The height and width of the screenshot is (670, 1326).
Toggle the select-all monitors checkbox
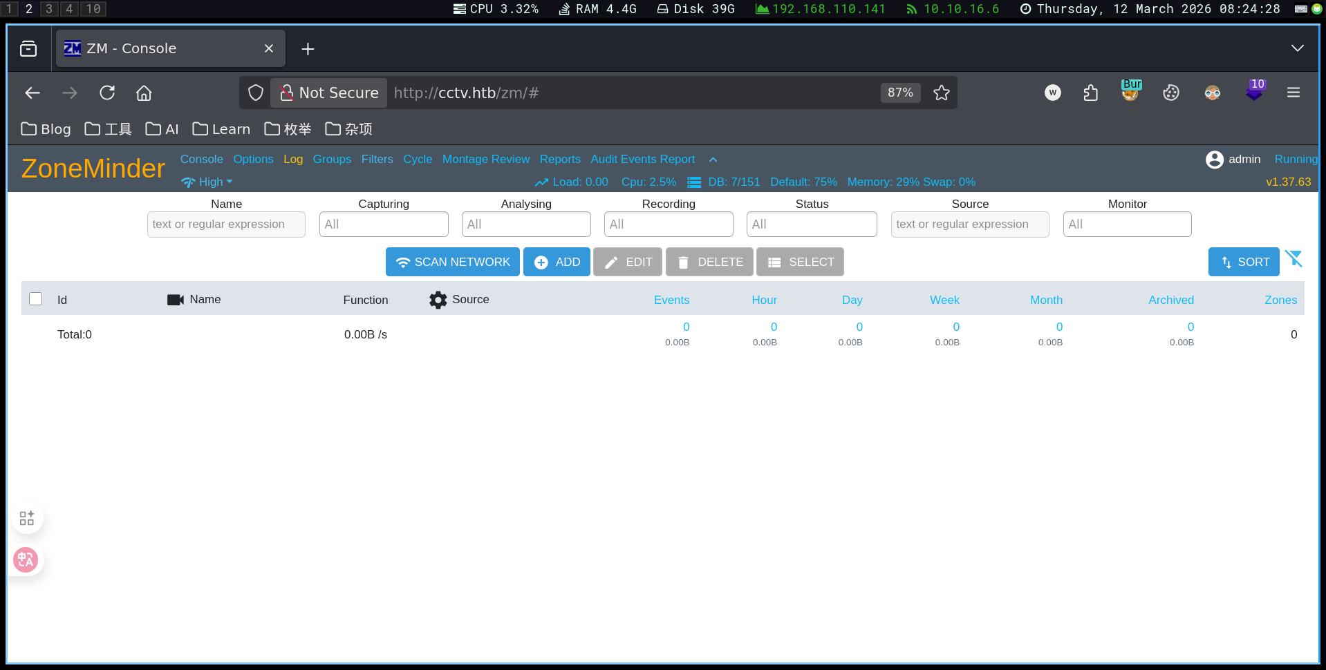36,299
